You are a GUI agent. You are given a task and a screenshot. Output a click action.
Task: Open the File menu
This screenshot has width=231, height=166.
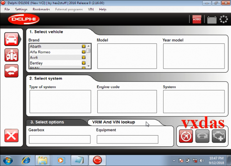click(7, 9)
